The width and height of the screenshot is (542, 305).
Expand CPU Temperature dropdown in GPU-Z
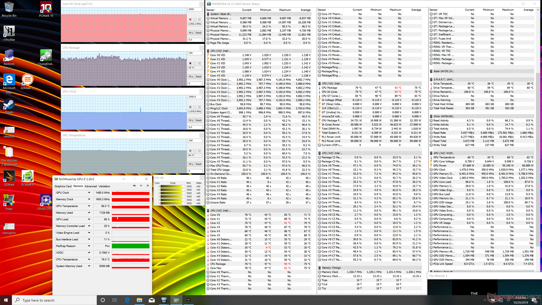click(89, 259)
